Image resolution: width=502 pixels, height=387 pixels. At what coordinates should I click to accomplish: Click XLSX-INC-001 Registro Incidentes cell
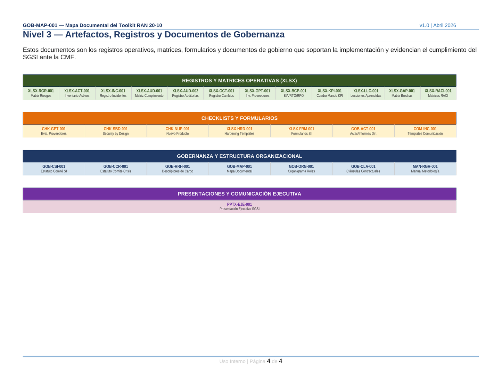tap(113, 93)
